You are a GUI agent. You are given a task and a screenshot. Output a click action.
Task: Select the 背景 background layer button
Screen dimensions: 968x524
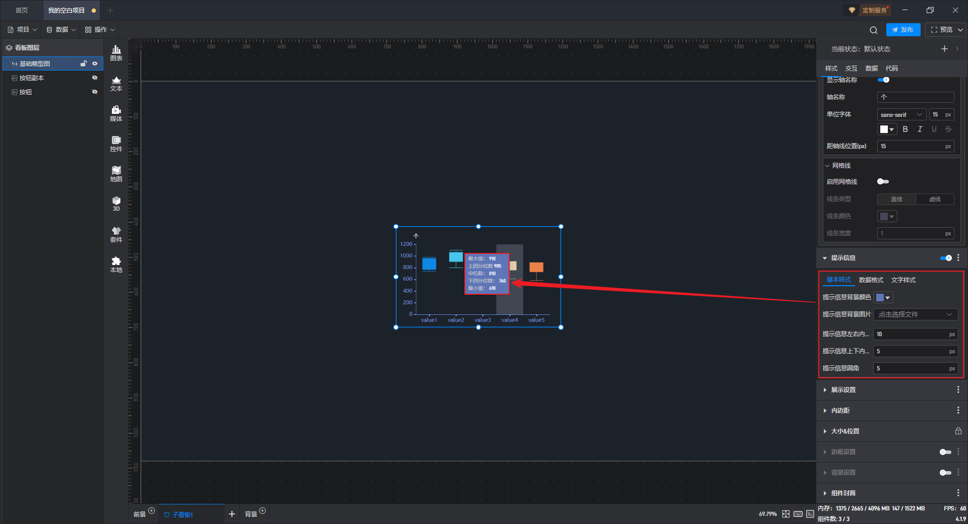[251, 514]
